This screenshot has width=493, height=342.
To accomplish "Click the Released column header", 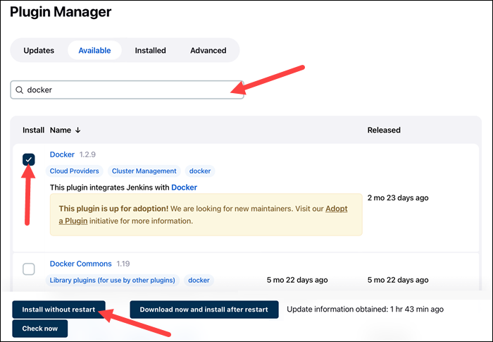I will (384, 130).
